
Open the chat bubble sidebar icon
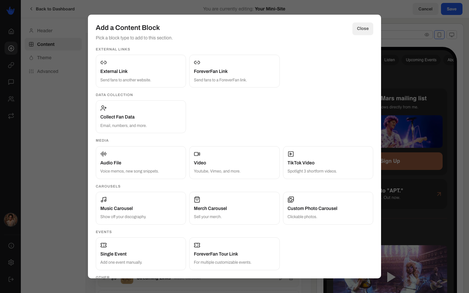(11, 82)
